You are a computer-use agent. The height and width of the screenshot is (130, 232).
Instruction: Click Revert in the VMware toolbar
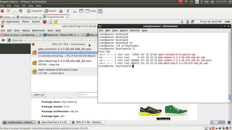50,11
